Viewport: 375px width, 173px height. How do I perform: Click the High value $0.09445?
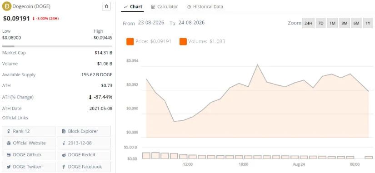pos(103,38)
